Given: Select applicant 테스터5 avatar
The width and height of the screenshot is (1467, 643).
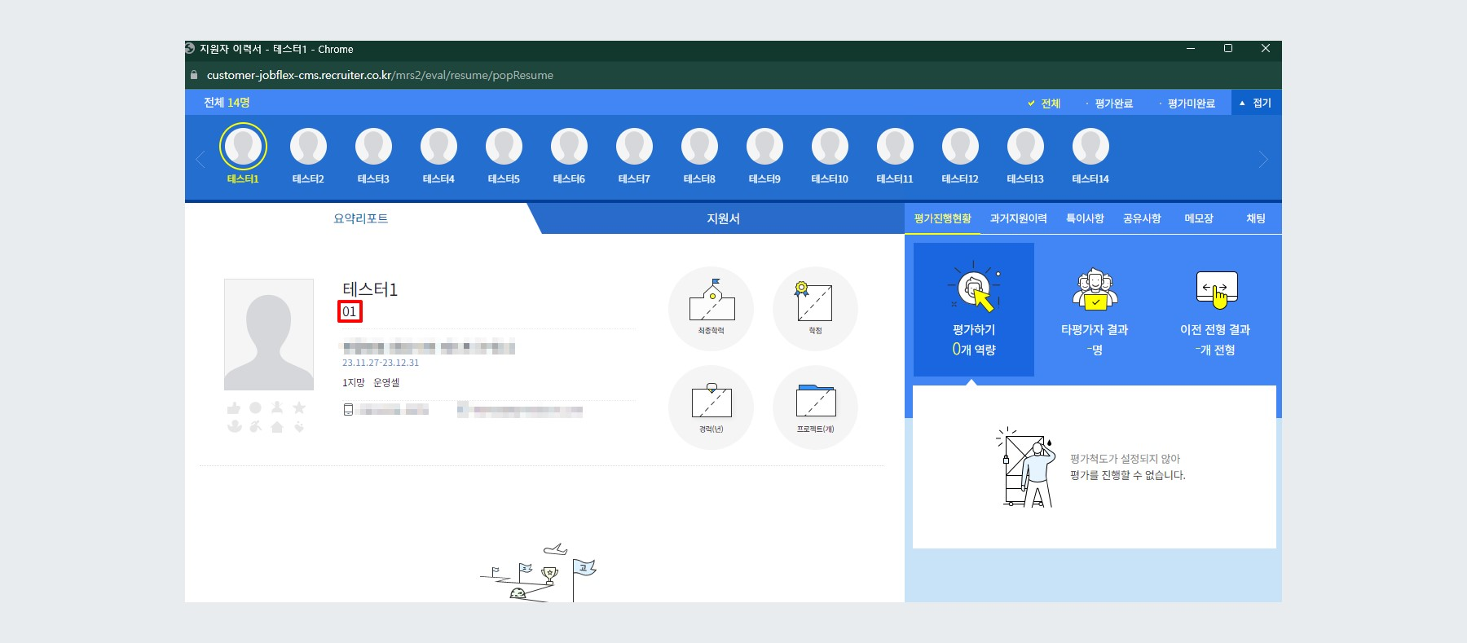Looking at the screenshot, I should [x=504, y=147].
